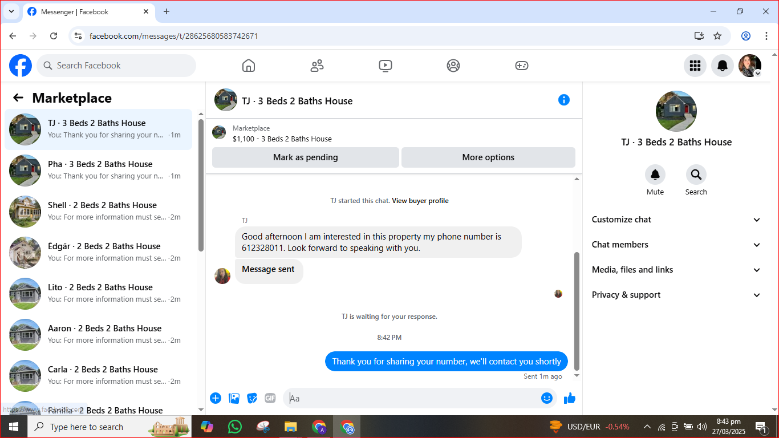
Task: Open the taskbar clock showing 8:43 pm
Action: 729,427
